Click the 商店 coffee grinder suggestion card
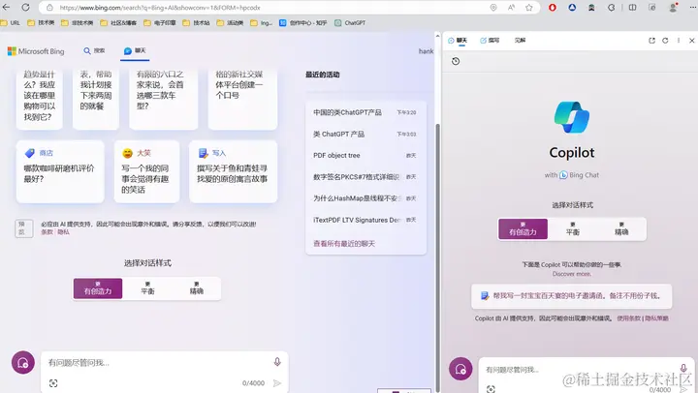Screen dimensions: 698x393 tap(60, 171)
